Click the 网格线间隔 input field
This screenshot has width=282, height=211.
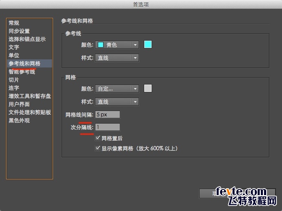click(108, 115)
